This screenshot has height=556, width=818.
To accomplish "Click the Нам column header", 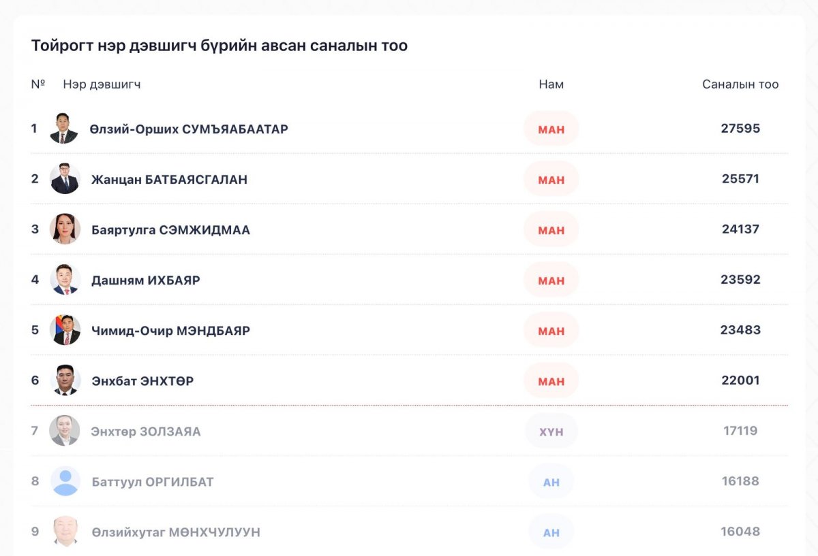I will (551, 85).
